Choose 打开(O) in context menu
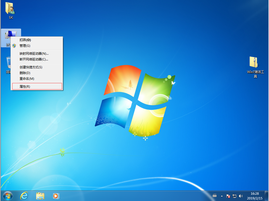Viewport: 269px width, 201px height. click(37, 40)
